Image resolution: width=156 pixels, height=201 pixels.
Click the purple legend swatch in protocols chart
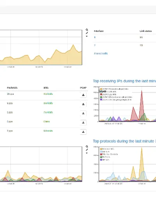101,160
